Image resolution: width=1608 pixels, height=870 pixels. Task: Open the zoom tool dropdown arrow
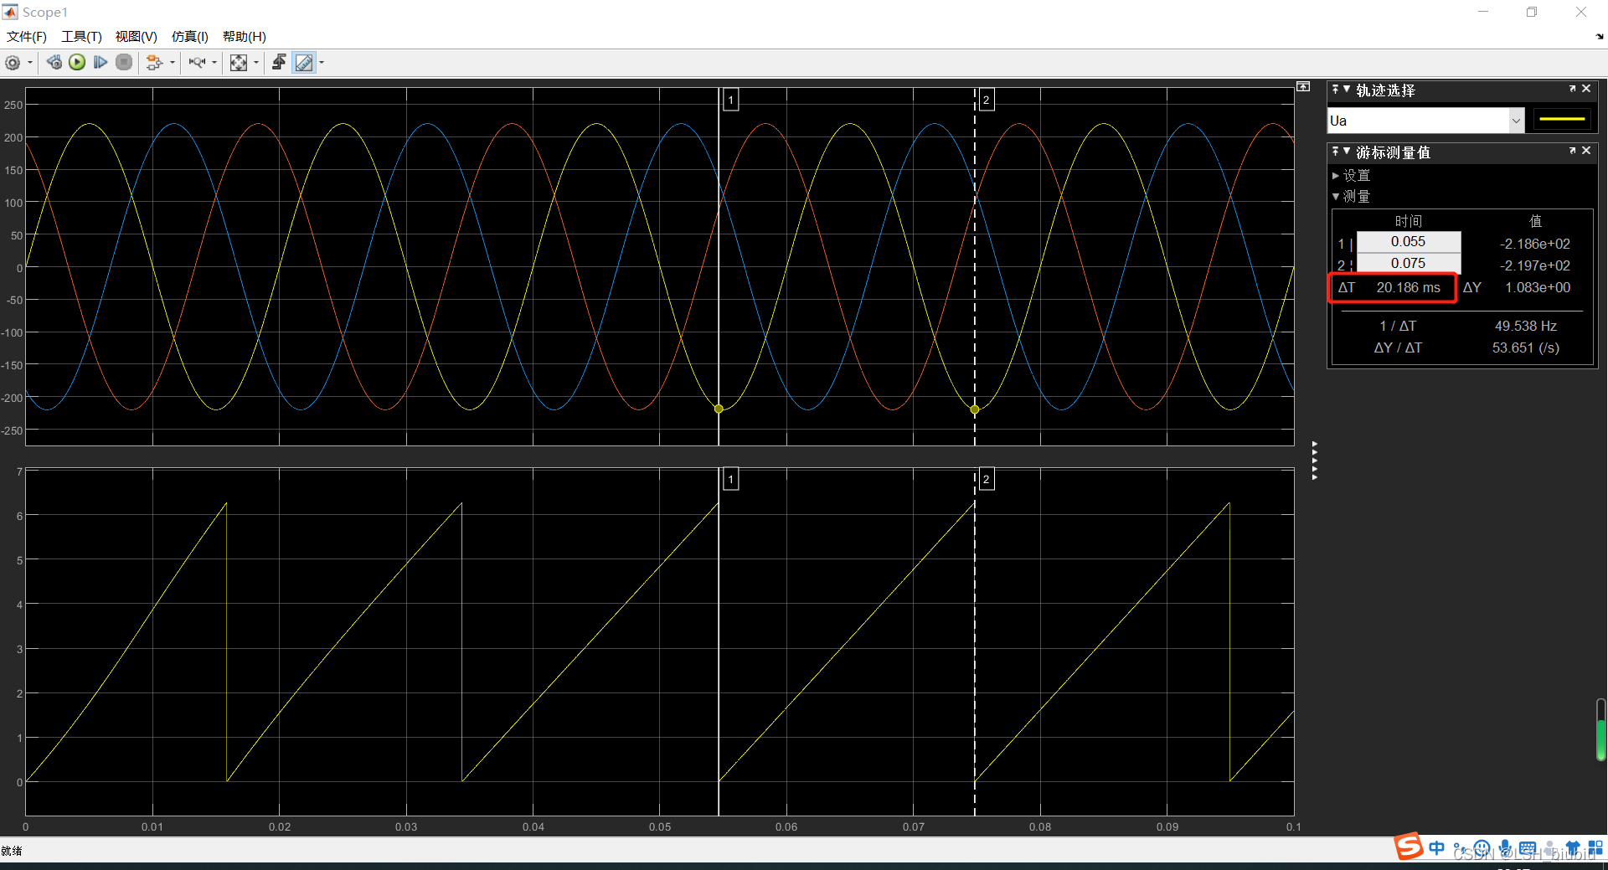(x=214, y=63)
